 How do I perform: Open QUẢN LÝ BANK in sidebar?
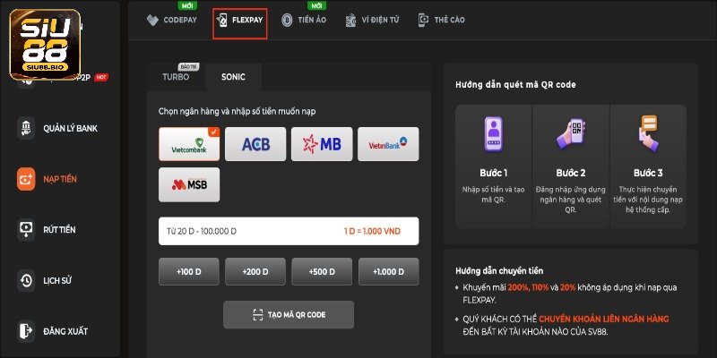point(57,128)
